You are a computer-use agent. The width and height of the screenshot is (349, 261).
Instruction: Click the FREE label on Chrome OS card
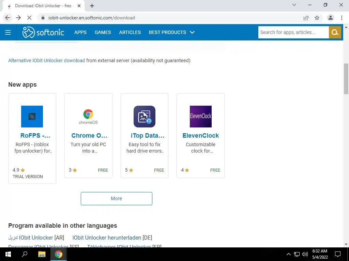point(103,170)
